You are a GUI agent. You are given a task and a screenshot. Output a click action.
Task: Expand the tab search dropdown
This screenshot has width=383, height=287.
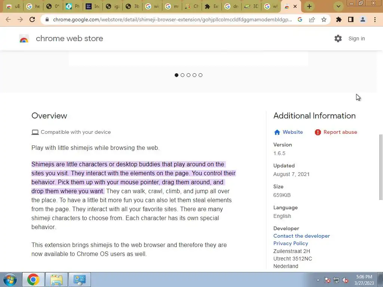click(x=338, y=6)
